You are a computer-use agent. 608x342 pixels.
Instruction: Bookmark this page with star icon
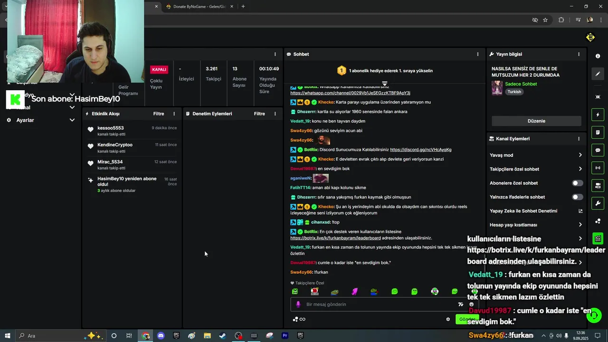[545, 20]
